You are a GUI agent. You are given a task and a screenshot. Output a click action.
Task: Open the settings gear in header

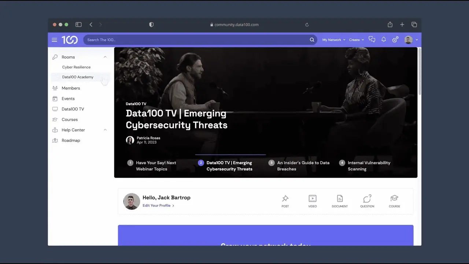point(395,40)
